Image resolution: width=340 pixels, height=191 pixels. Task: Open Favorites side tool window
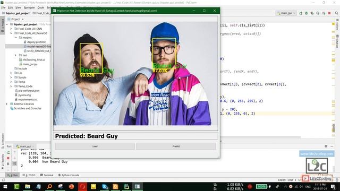(x=3, y=161)
